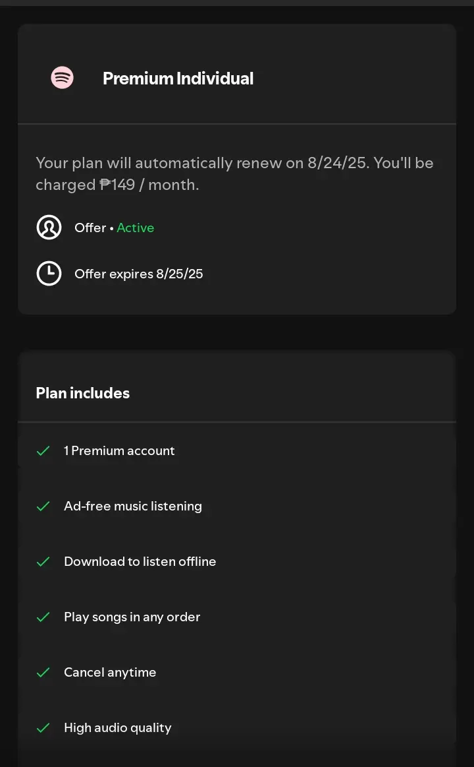Click the automatic renewal notice text
474x767 pixels.
[x=235, y=173]
